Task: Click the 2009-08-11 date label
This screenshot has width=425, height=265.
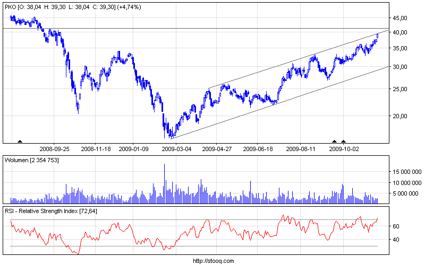Action: point(301,149)
